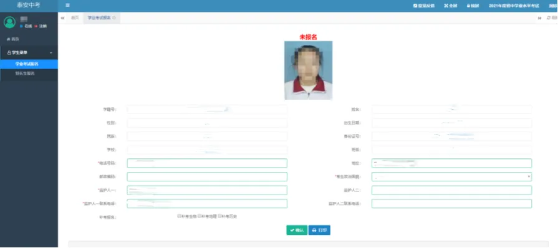Click the blue 打印 print button

coord(319,230)
